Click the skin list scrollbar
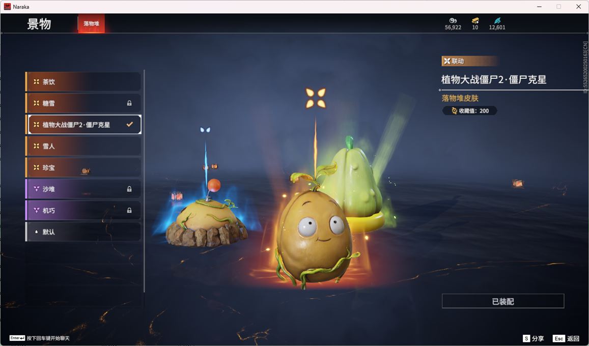This screenshot has width=589, height=346. coord(144,181)
